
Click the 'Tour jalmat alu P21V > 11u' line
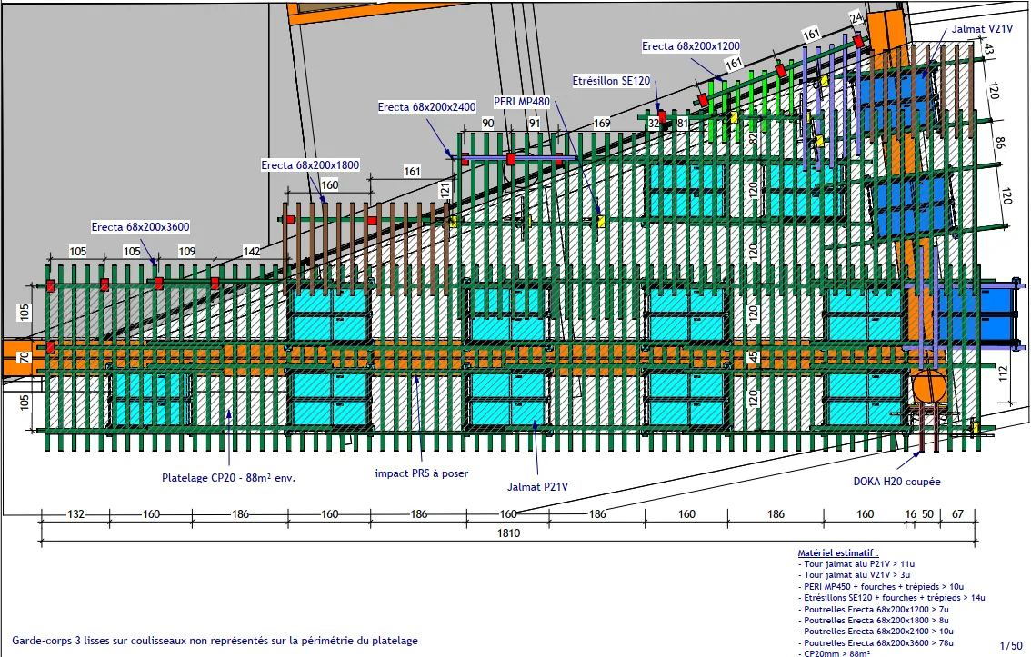(x=856, y=564)
